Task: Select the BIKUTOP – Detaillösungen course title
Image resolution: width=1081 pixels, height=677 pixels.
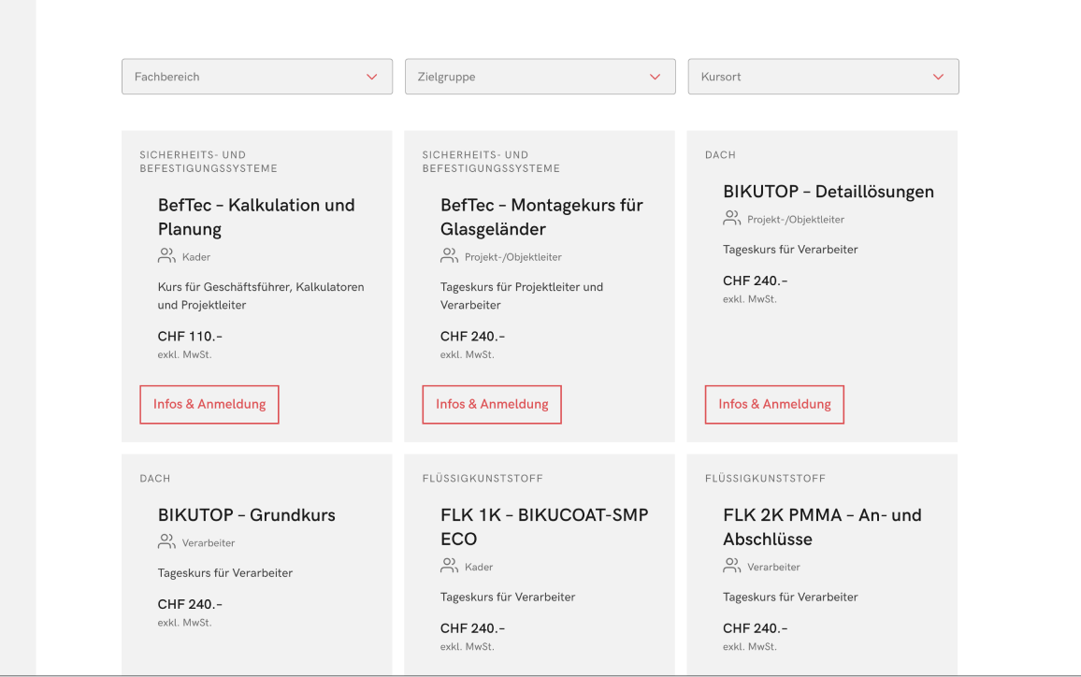Action: pos(828,192)
